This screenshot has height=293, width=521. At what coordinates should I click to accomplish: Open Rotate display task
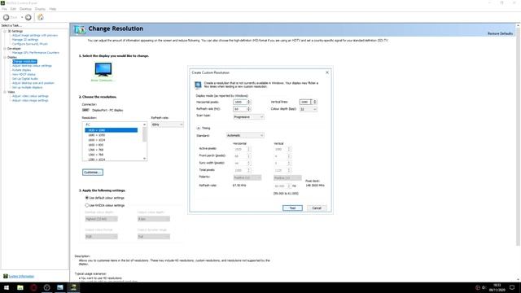(22, 70)
